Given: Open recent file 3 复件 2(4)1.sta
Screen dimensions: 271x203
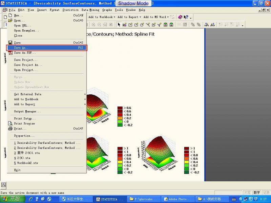Looking at the screenshot, I should pos(47,153).
